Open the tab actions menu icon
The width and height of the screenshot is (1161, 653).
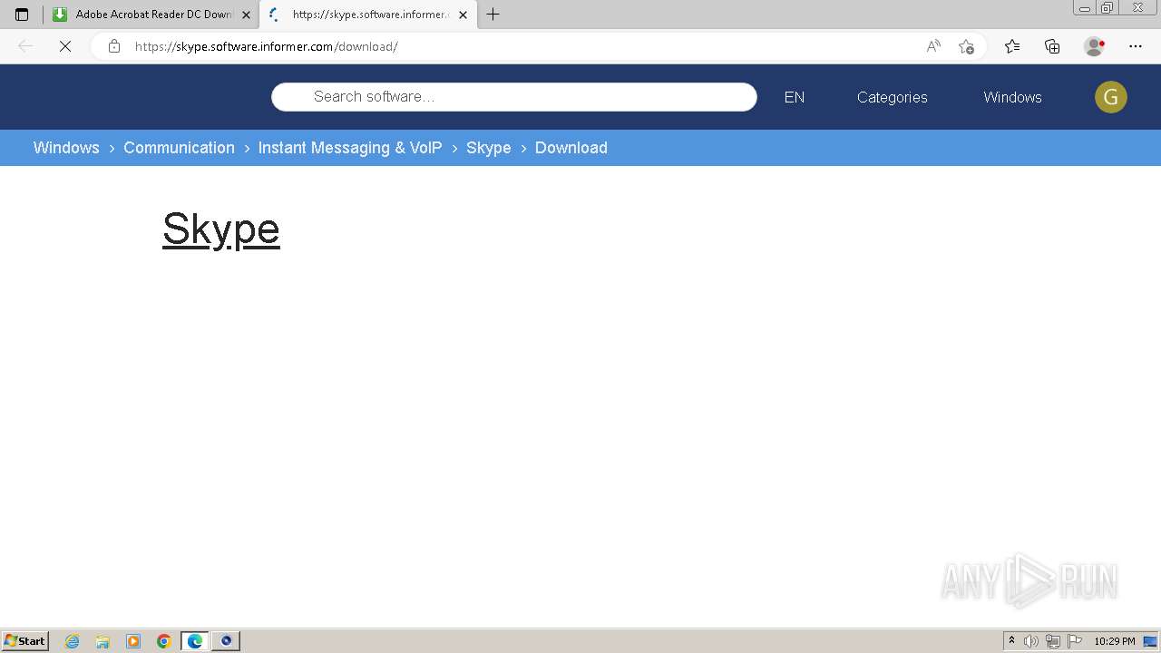tap(22, 15)
